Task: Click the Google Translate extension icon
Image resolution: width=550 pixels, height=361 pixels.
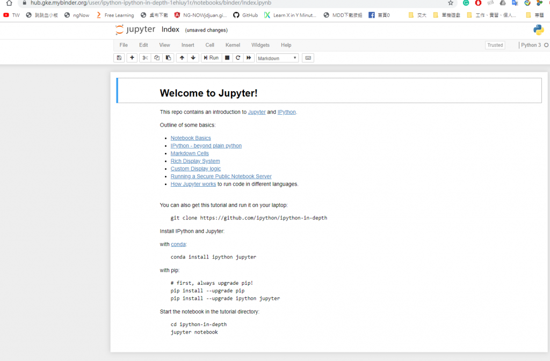Action: 515,3
